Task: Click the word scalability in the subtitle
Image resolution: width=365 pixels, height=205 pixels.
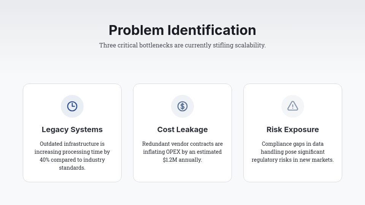Action: pos(249,45)
